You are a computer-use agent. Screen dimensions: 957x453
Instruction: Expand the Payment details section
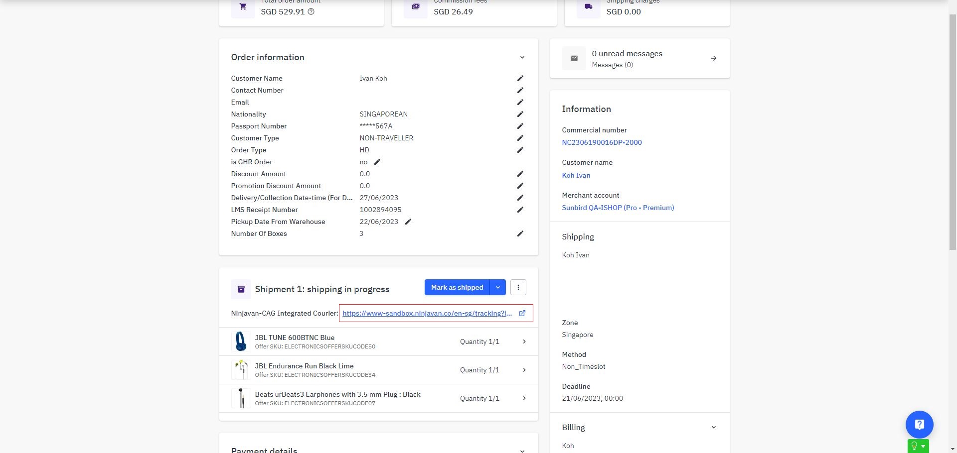click(522, 451)
